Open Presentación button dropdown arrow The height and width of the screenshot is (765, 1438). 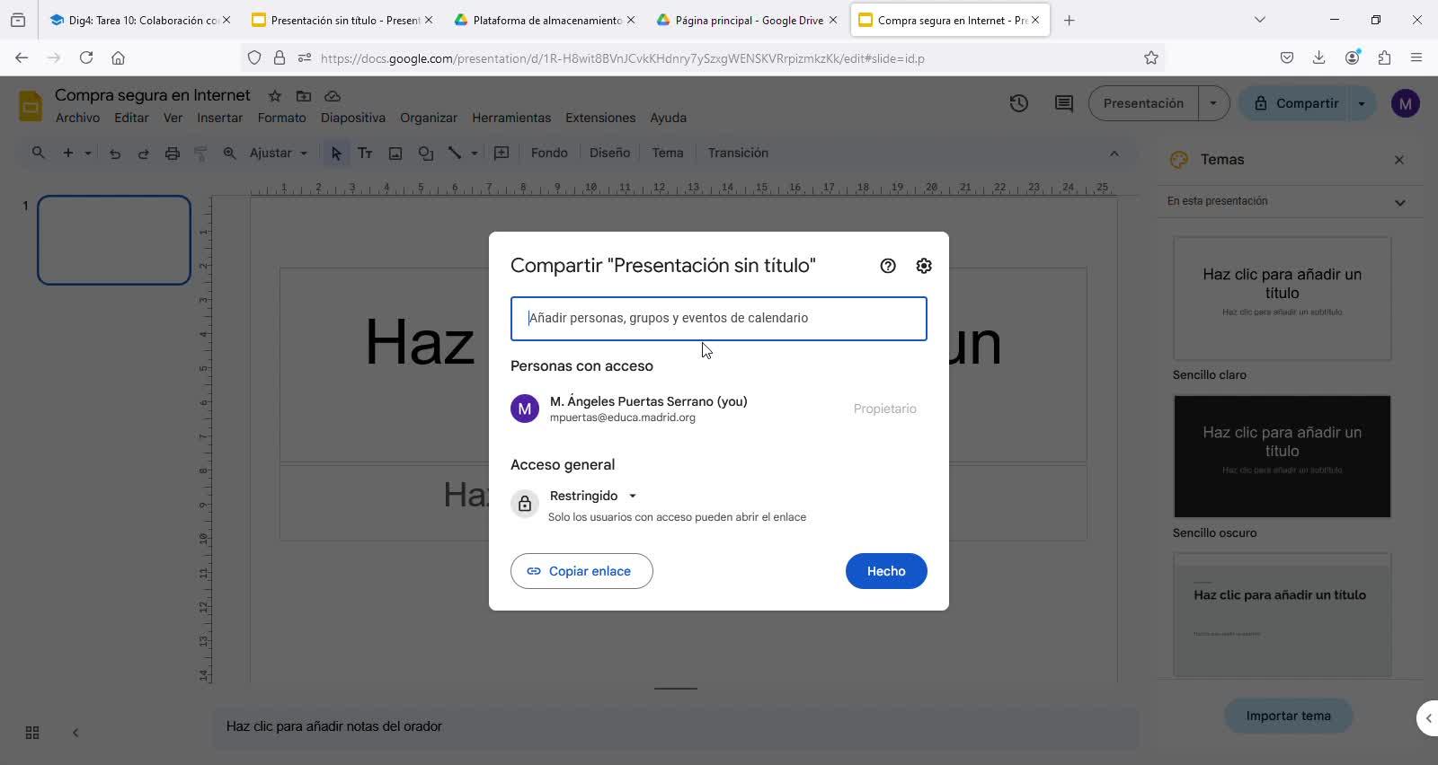[1213, 103]
